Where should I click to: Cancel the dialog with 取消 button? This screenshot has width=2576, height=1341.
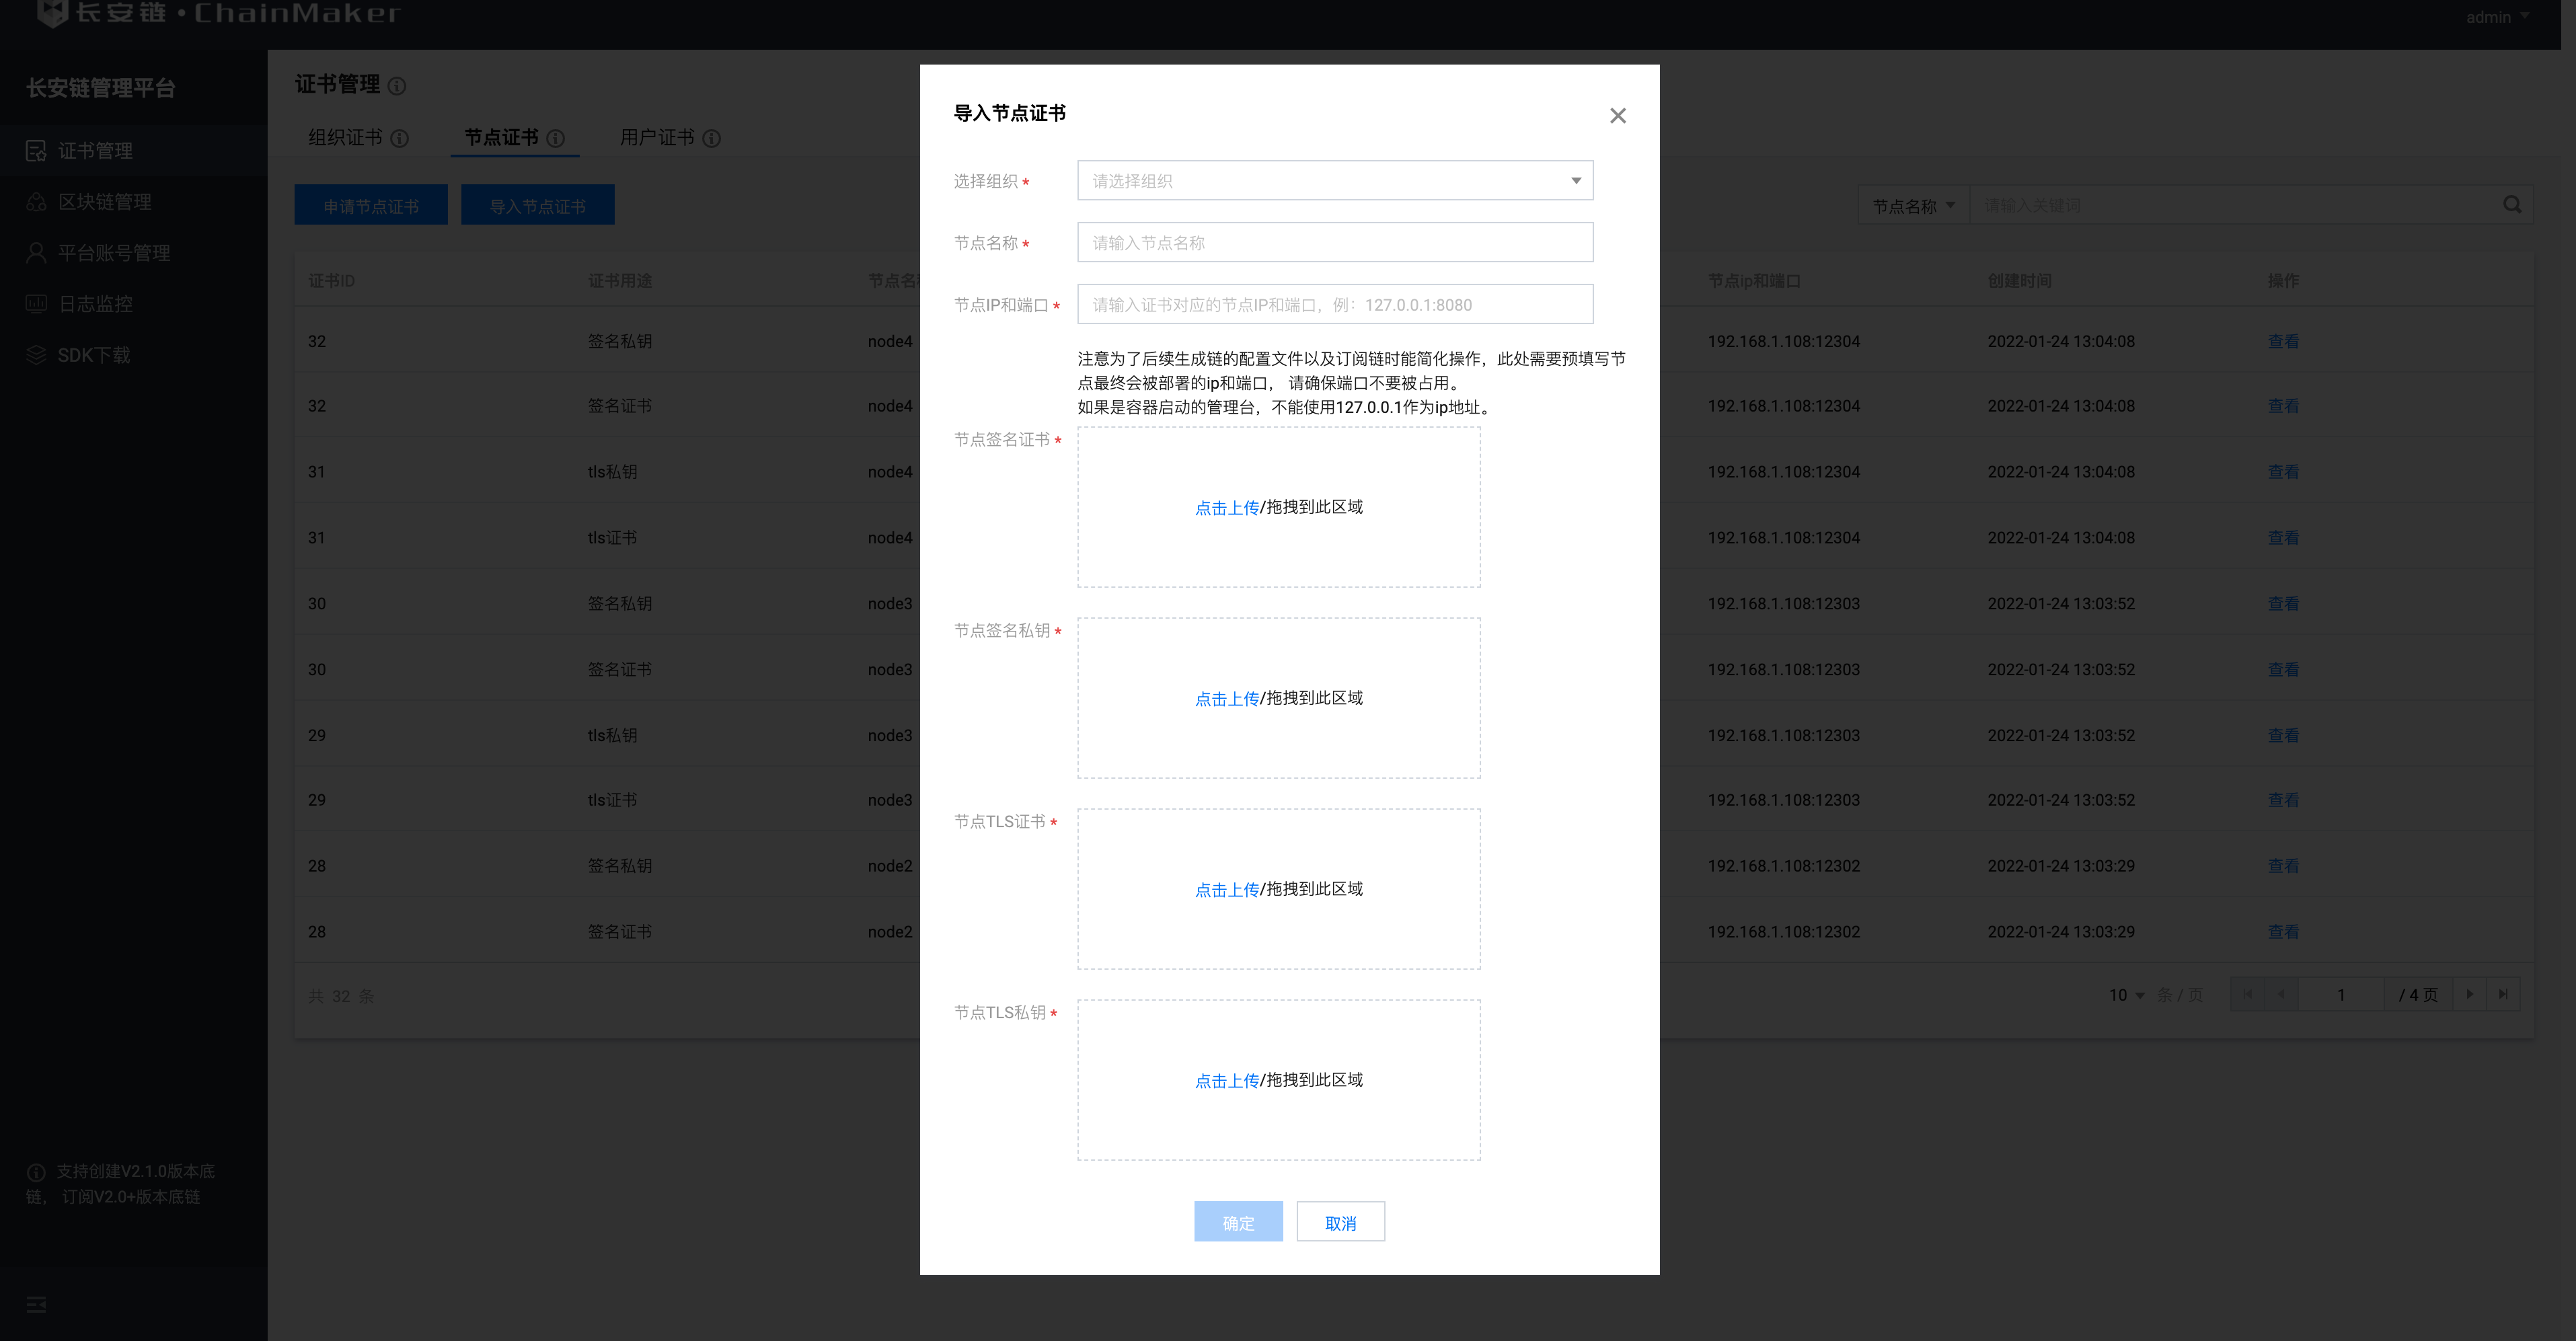pos(1340,1222)
